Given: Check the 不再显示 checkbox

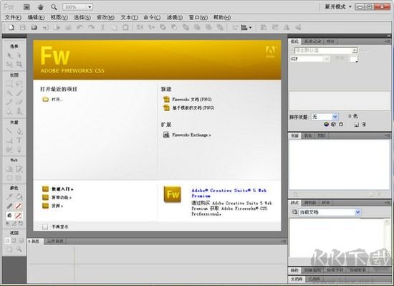Looking at the screenshot, I should [x=45, y=227].
